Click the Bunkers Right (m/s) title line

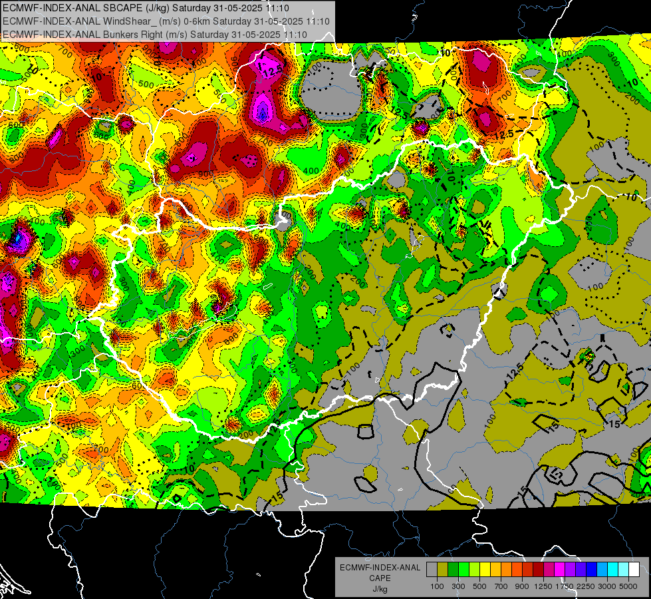(154, 35)
